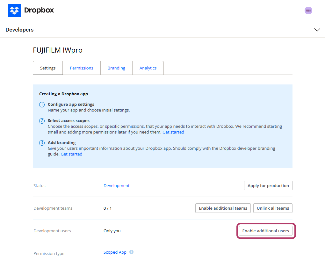325x261 pixels.
Task: Switch to the Permissions tab
Action: click(x=82, y=68)
